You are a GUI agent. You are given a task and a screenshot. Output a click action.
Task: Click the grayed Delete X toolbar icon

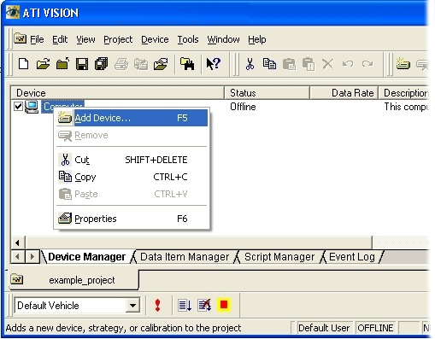pyautogui.click(x=328, y=64)
